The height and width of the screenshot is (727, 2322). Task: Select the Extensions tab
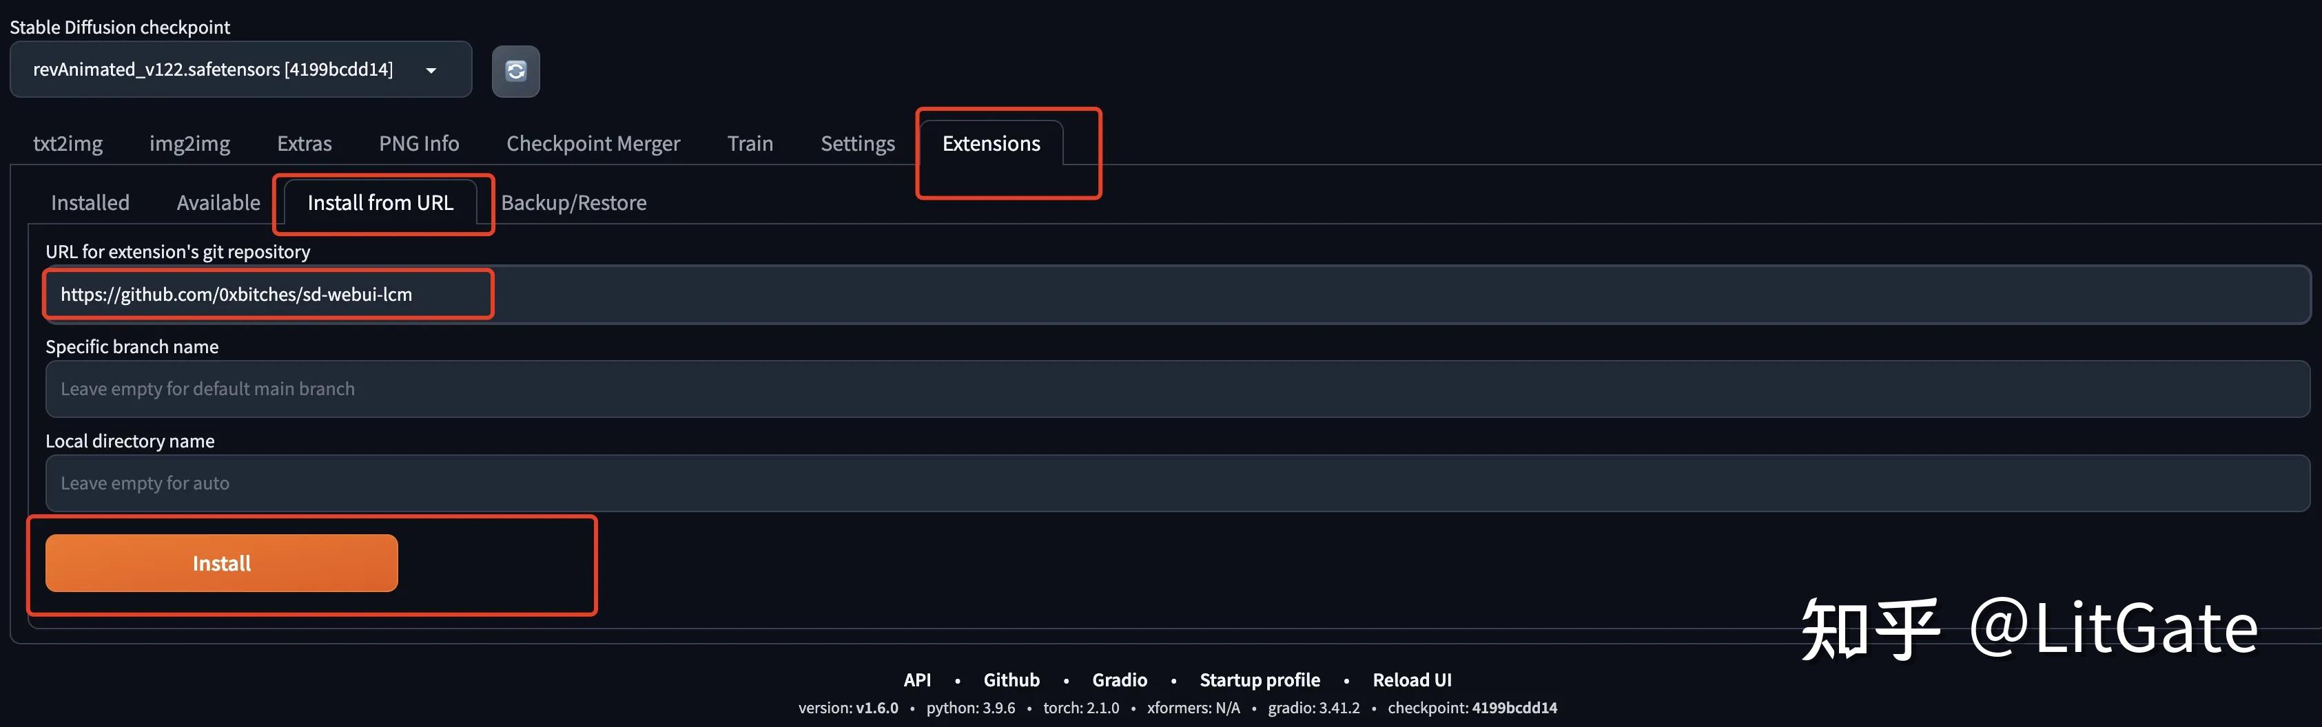click(x=991, y=144)
